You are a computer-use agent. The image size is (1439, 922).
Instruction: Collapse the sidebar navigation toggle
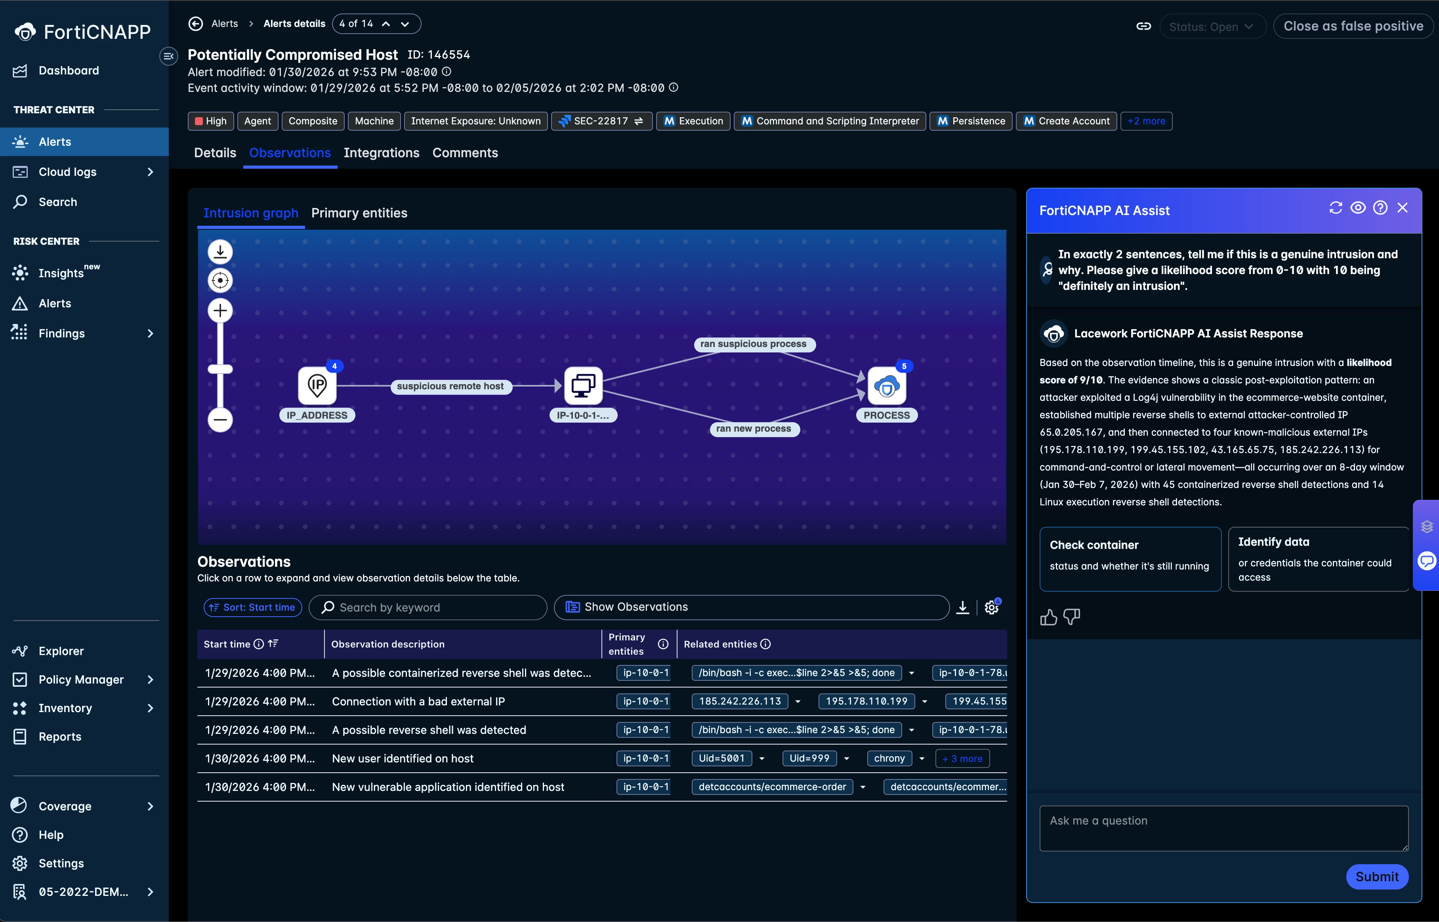pos(168,56)
